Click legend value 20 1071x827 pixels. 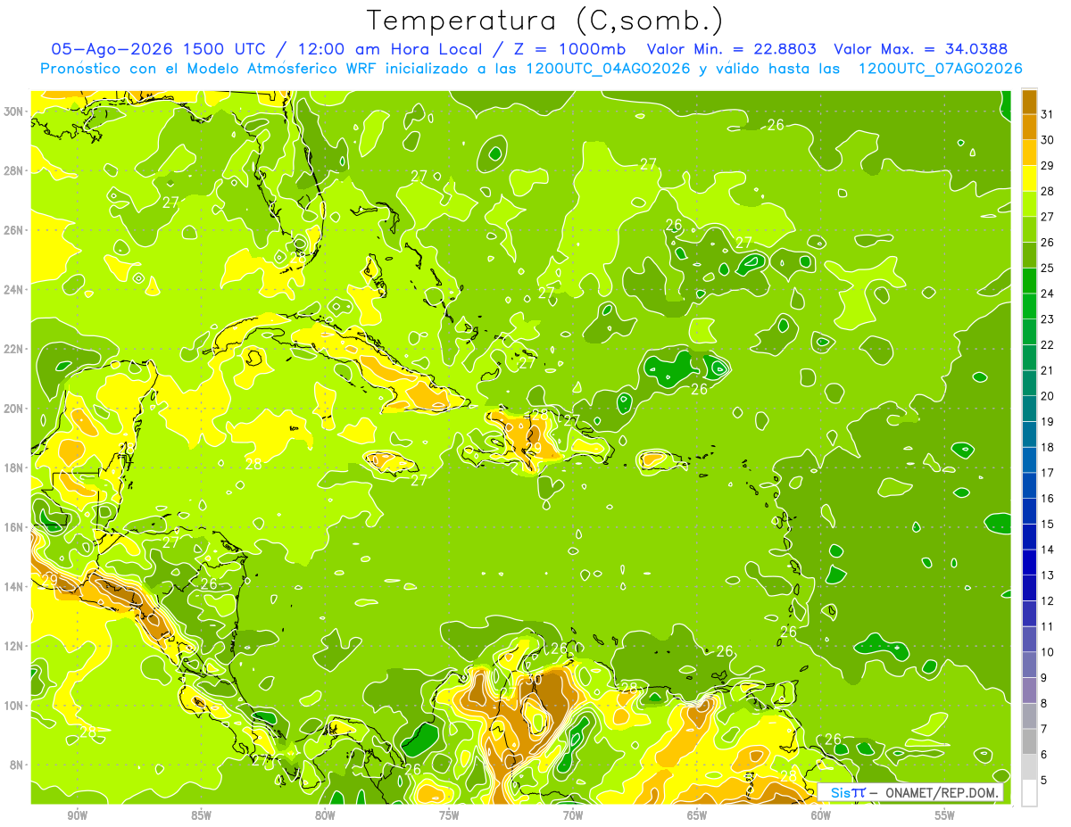(x=1048, y=396)
